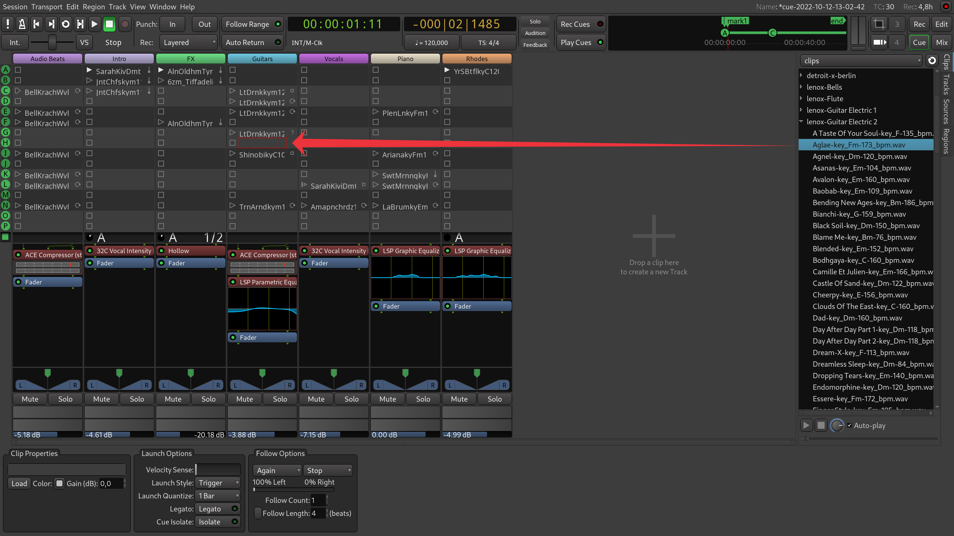
Task: Click the clip Color swatch
Action: click(59, 484)
